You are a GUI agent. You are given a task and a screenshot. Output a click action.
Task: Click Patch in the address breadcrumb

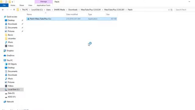(130, 10)
